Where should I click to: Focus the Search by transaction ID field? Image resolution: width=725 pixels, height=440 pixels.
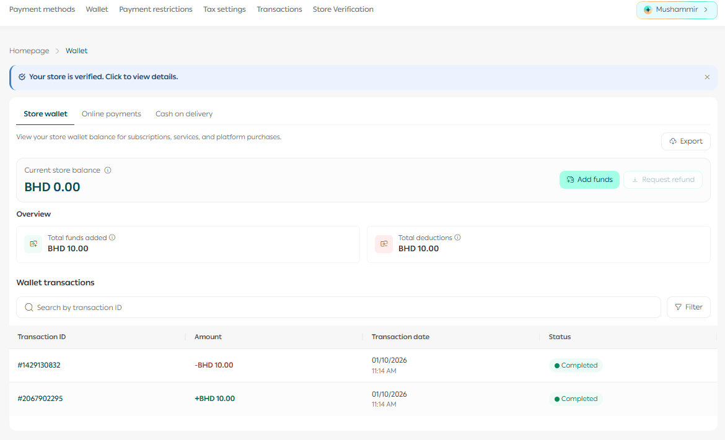pyautogui.click(x=338, y=308)
